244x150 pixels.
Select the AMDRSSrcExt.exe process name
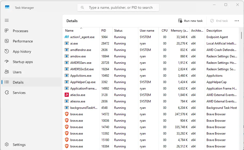82,69
